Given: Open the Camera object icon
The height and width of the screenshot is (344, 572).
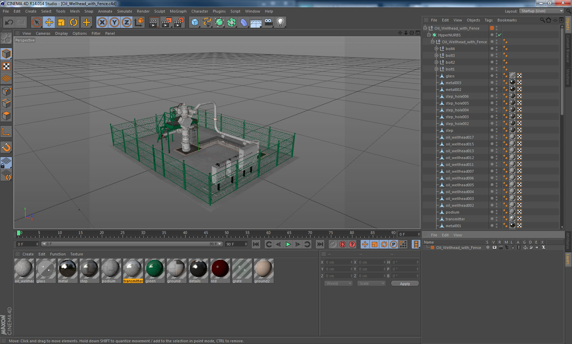Looking at the screenshot, I should (x=268, y=22).
